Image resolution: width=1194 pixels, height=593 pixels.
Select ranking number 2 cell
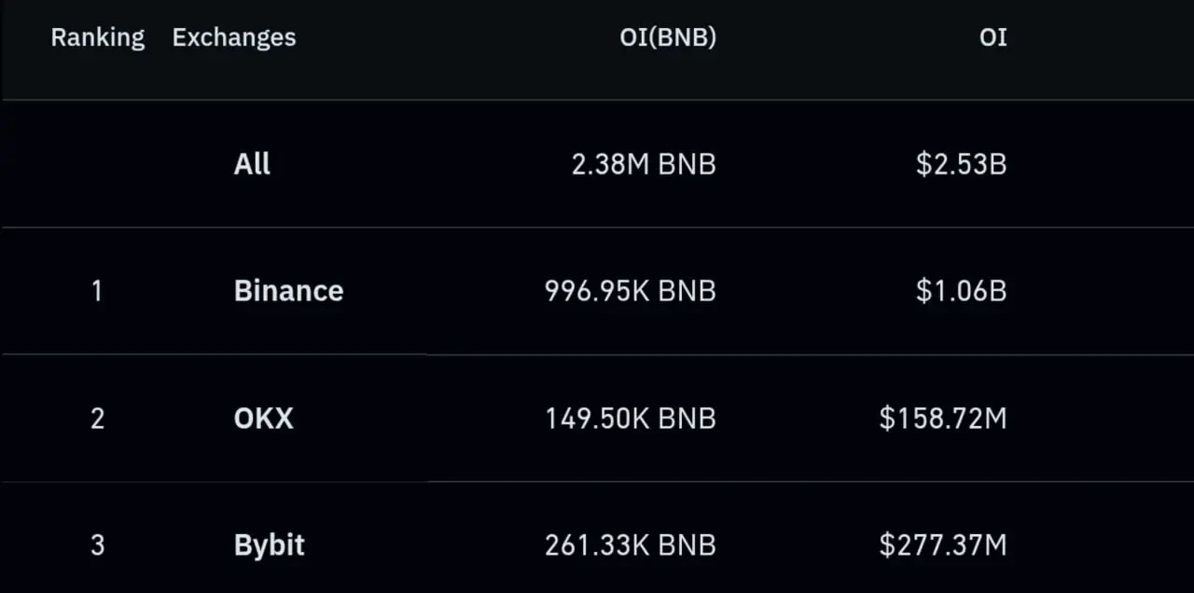[x=97, y=418]
